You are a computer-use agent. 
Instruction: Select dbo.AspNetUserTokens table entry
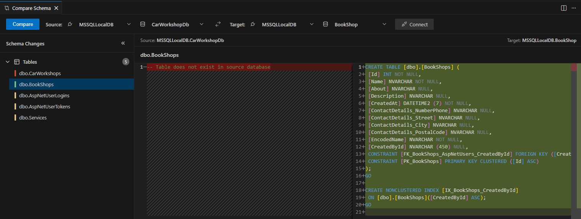tap(72, 106)
